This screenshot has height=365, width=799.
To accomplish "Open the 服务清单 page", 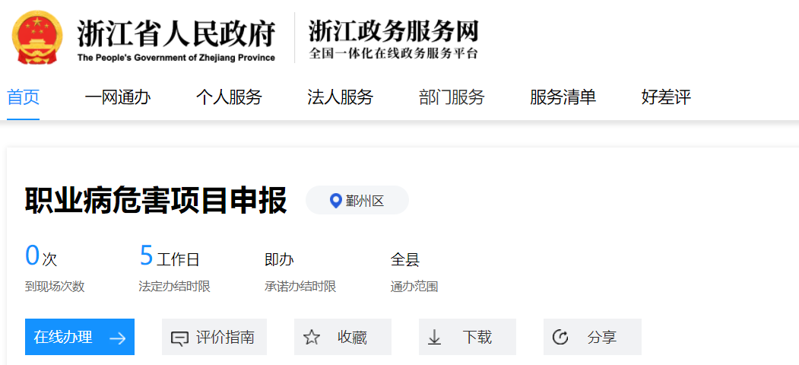I will 563,97.
